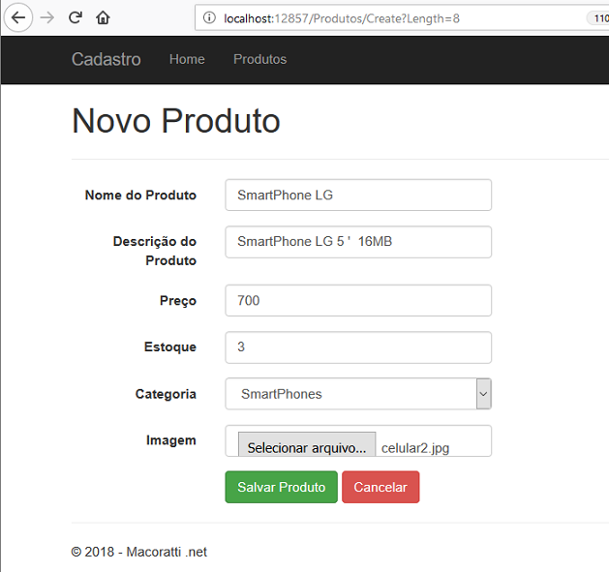Click the Descrição do Produto field
Image resolution: width=609 pixels, height=572 pixels.
pos(358,242)
